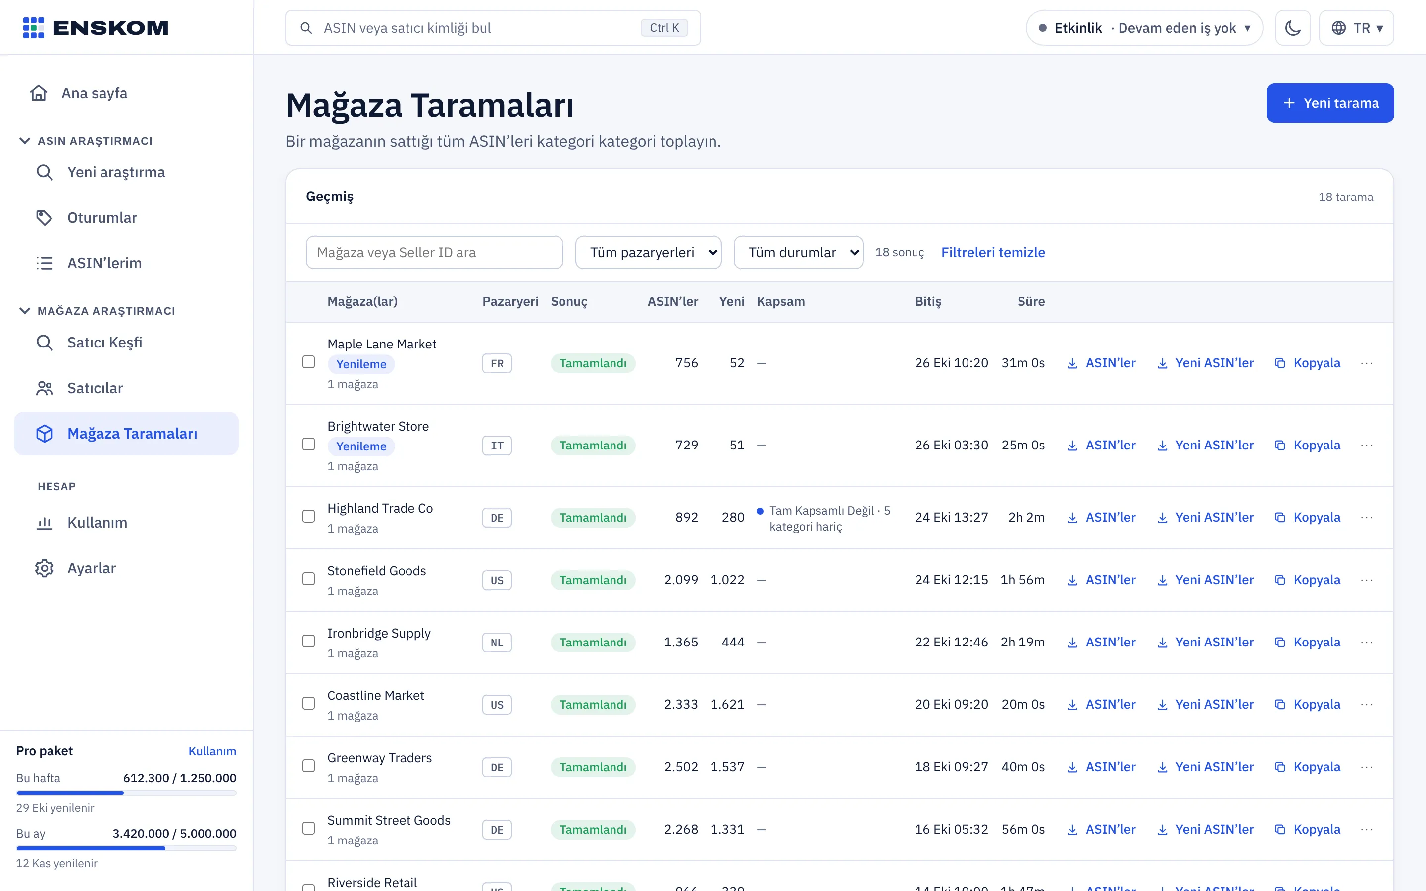Viewport: 1426px width, 891px height.
Task: Click Filtreleri temizle link
Action: 993,252
